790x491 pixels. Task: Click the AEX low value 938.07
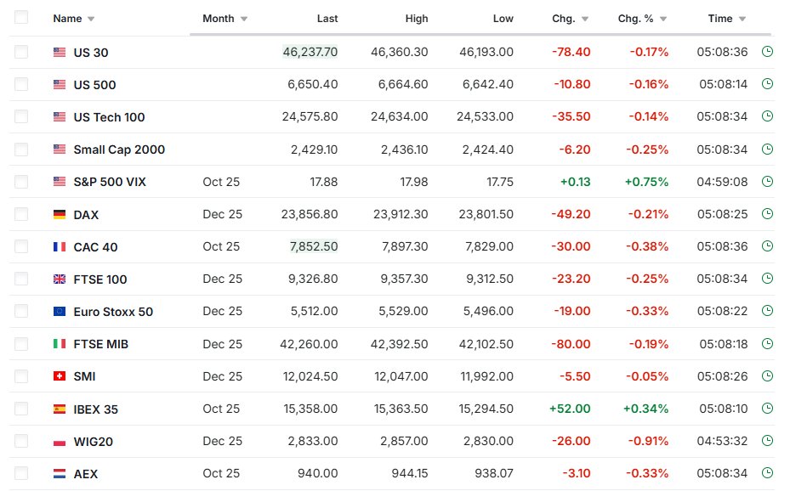[494, 473]
